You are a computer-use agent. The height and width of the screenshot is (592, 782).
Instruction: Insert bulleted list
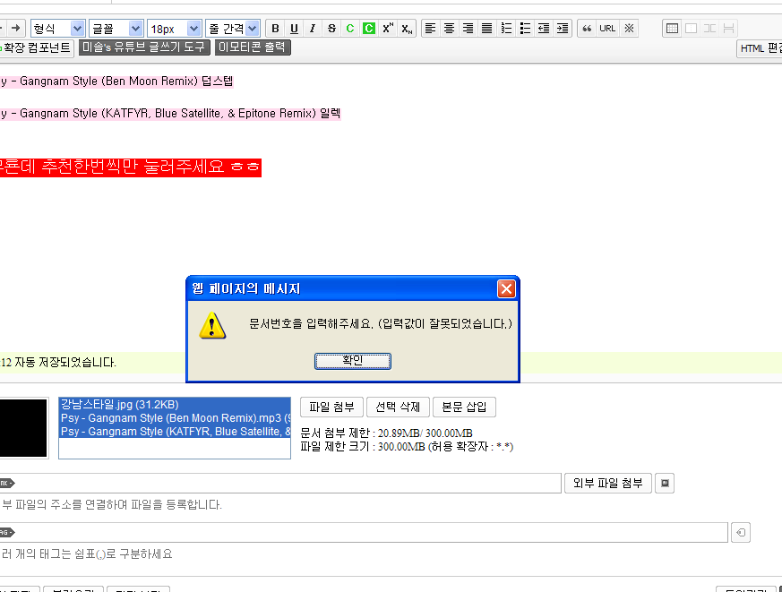[x=525, y=29]
